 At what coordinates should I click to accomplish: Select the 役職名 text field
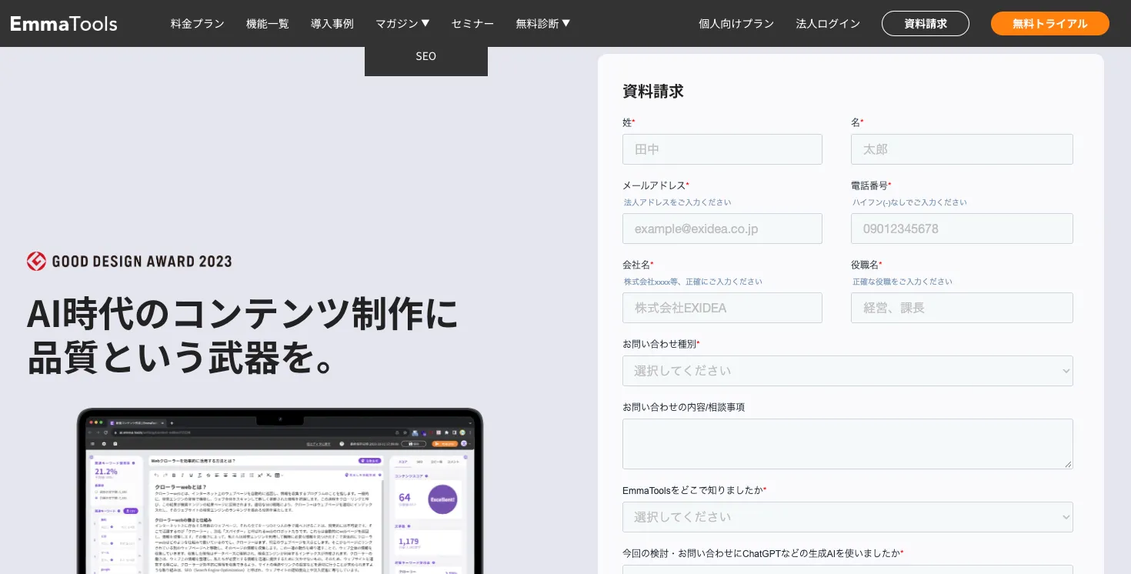pos(962,308)
